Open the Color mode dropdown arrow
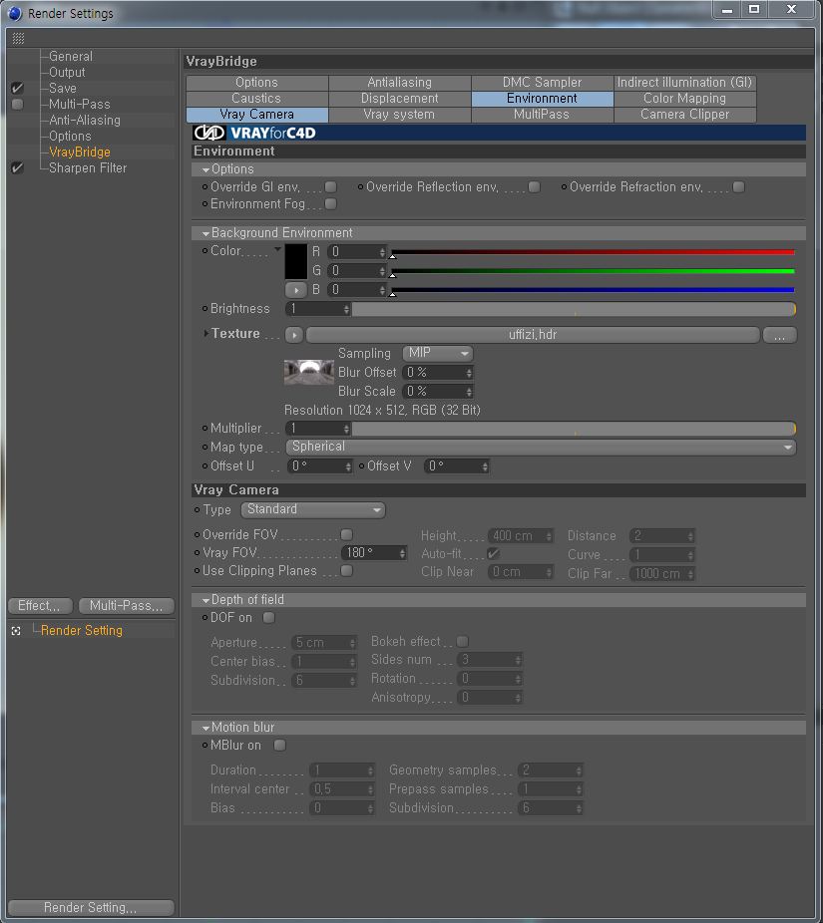Image resolution: width=823 pixels, height=923 pixels. [x=277, y=249]
